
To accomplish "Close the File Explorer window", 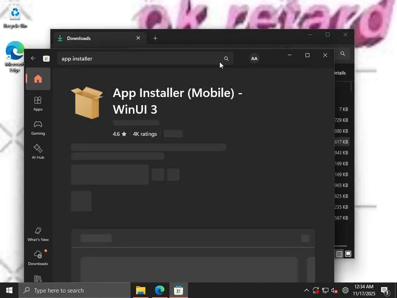I will click(x=345, y=35).
